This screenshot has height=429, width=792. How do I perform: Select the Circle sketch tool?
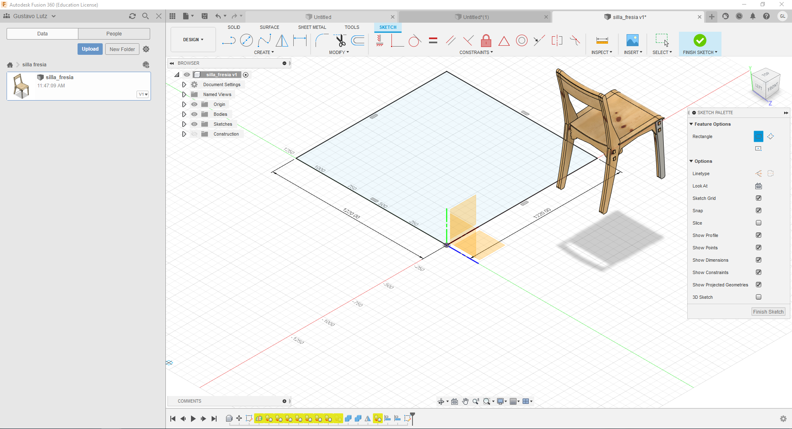click(x=246, y=40)
